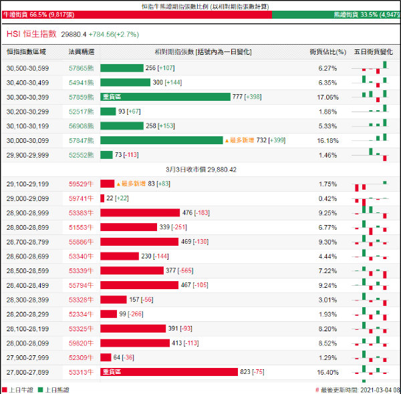Open warrant link 52334牛
The width and height of the screenshot is (401, 394).
(82, 315)
